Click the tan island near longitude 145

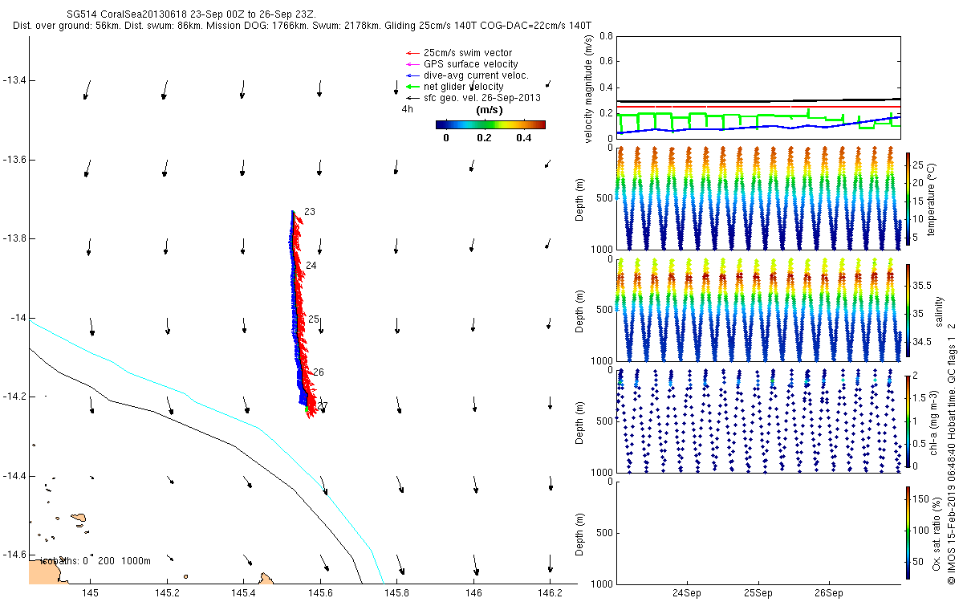tap(79, 519)
